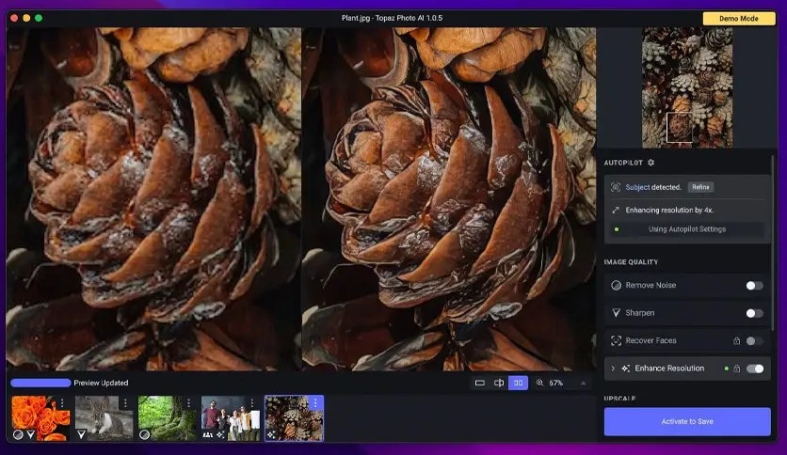Click the AUTOPILOT heading
Image resolution: width=787 pixels, height=455 pixels.
tap(623, 163)
